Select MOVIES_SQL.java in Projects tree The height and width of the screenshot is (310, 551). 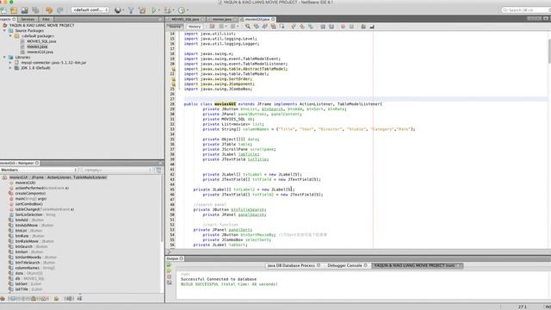click(41, 41)
